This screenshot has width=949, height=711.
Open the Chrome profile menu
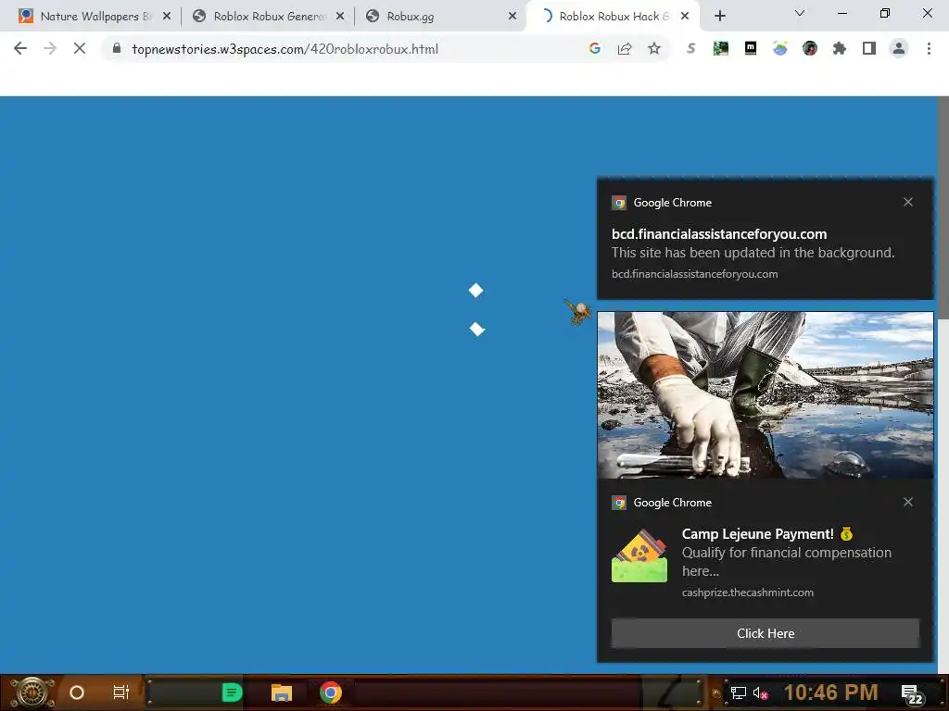tap(899, 48)
